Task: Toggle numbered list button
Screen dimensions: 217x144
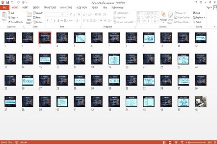Action: (90, 14)
